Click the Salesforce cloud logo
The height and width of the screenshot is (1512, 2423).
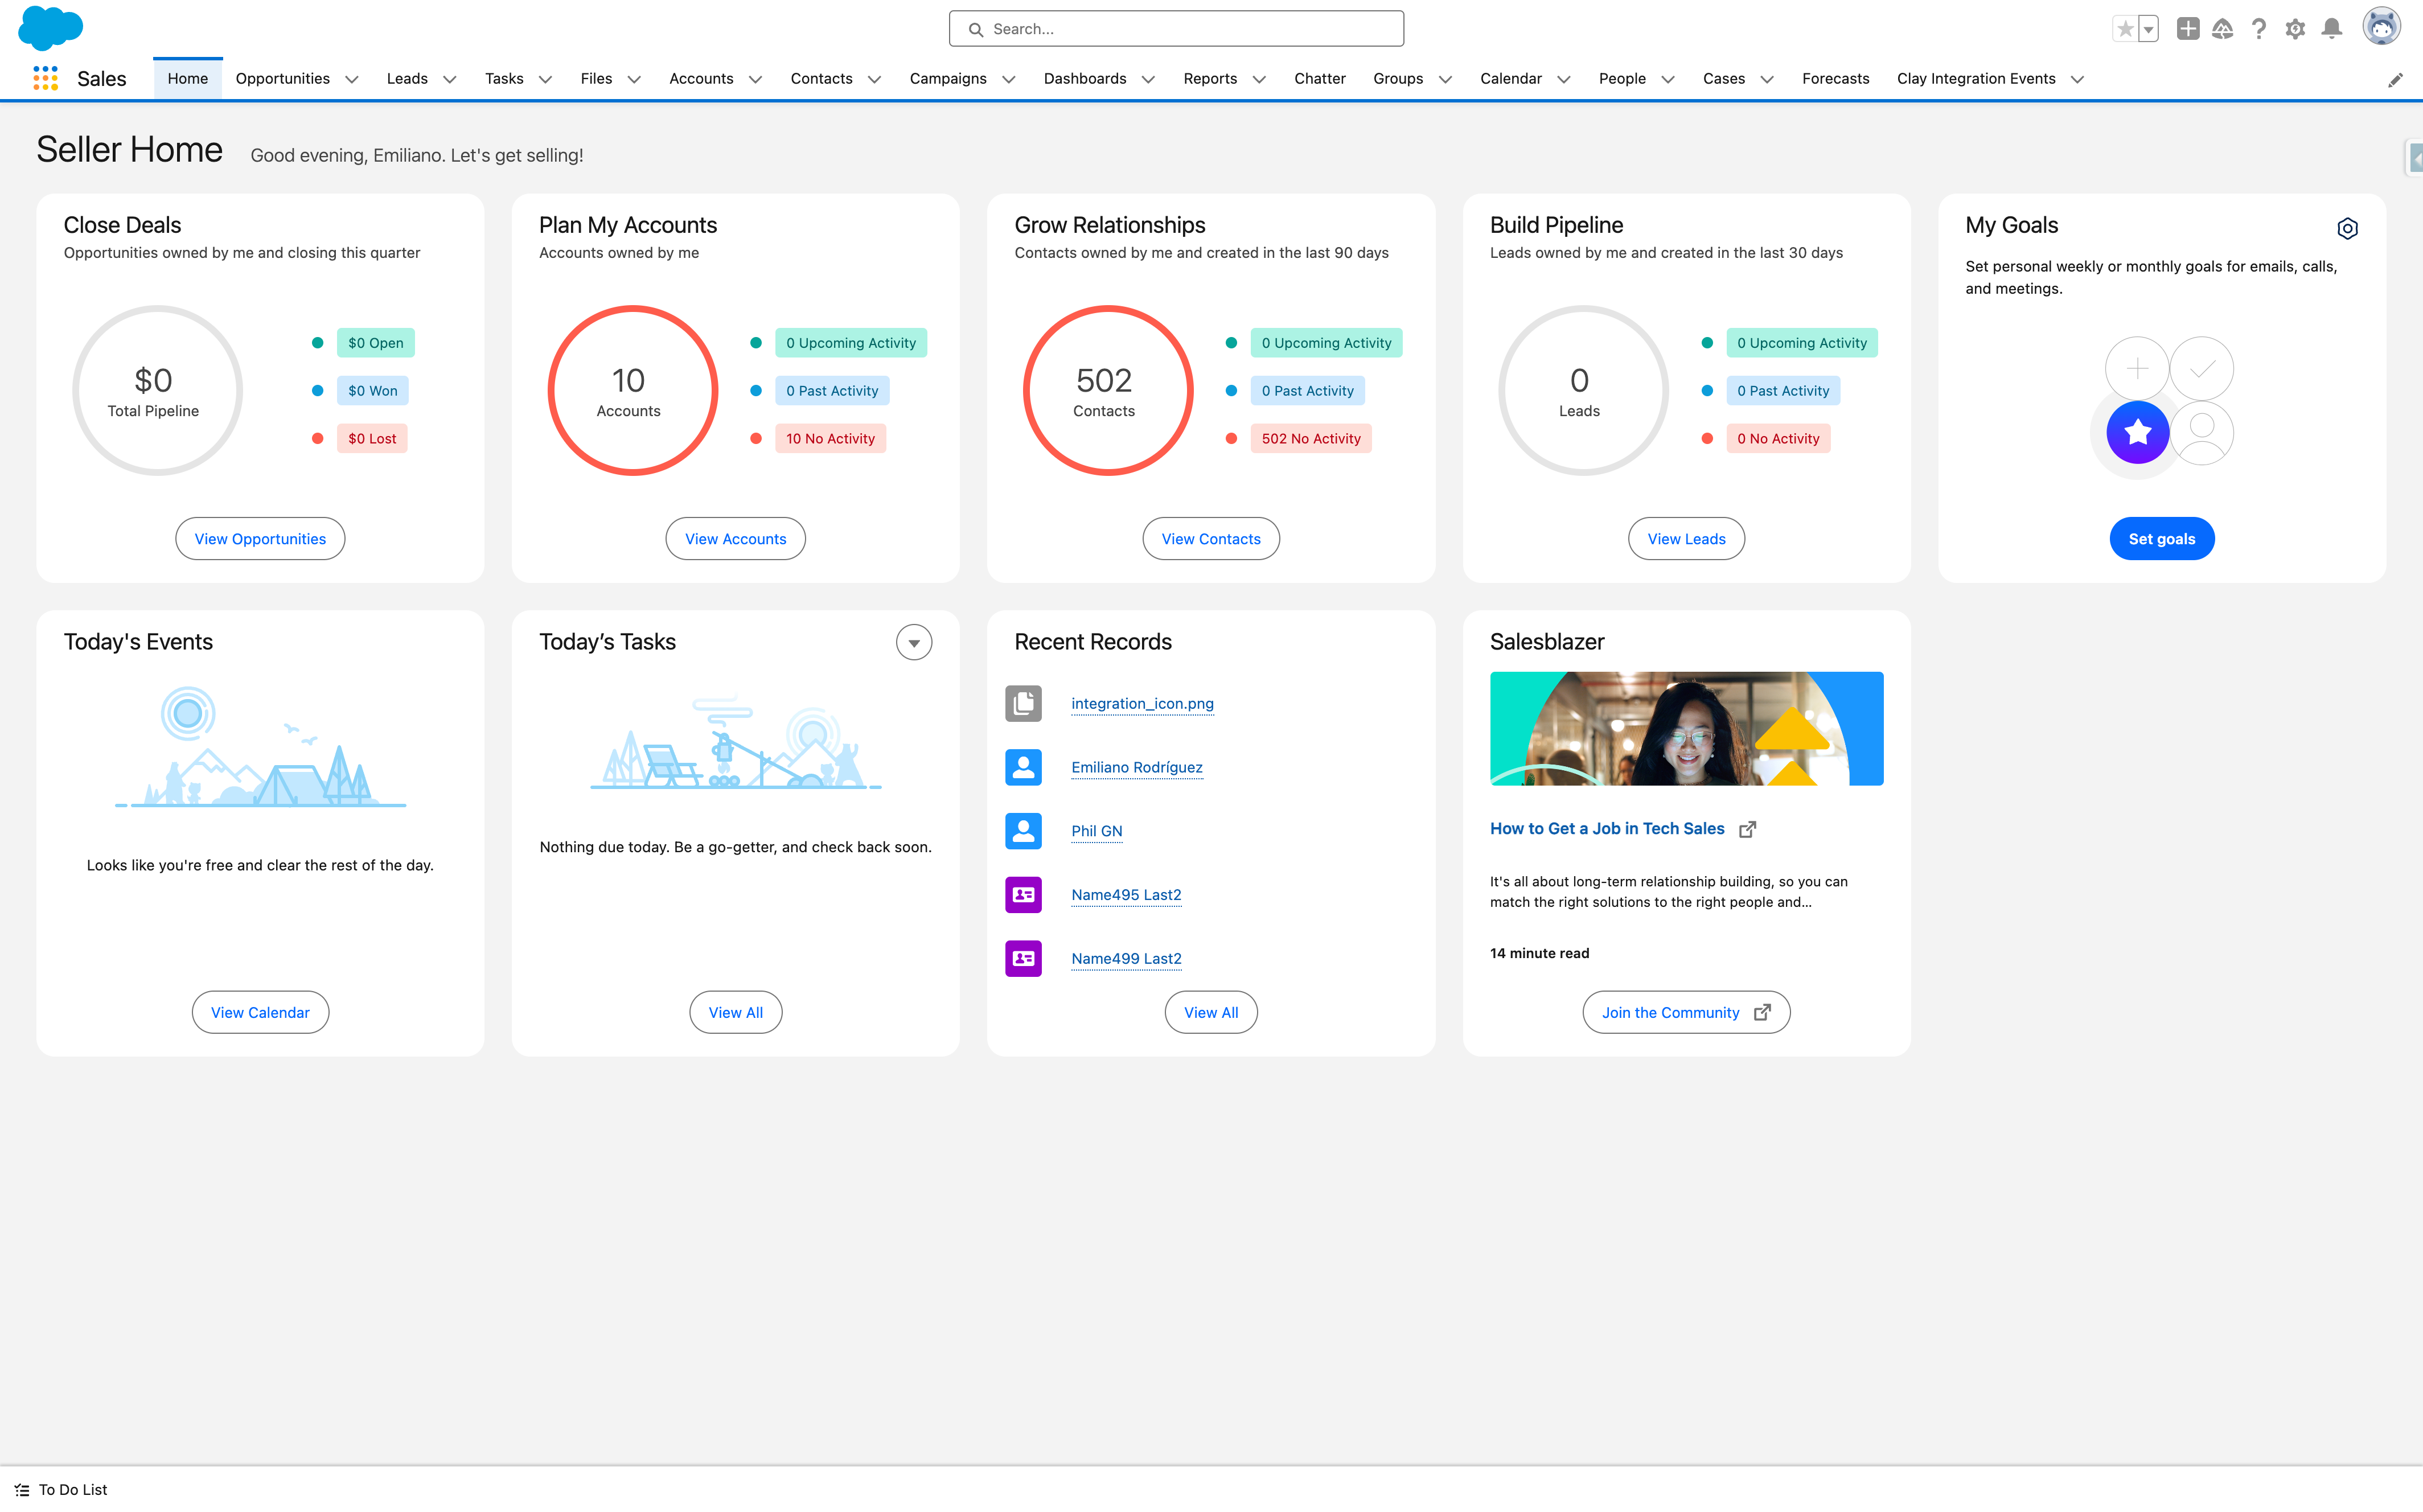point(50,27)
